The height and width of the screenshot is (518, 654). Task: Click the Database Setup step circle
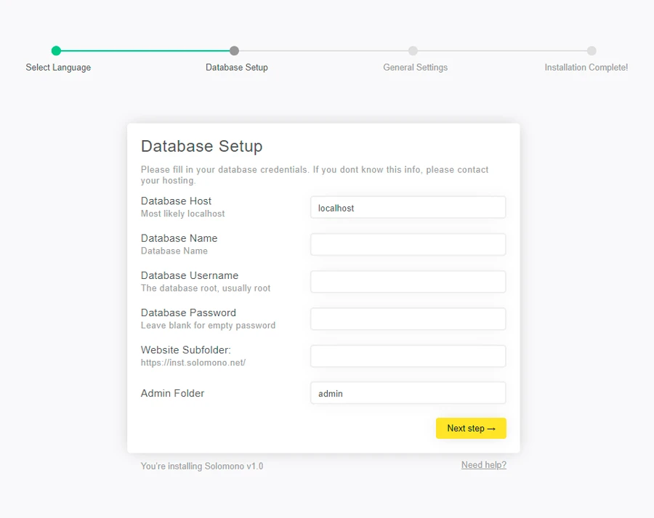point(234,51)
